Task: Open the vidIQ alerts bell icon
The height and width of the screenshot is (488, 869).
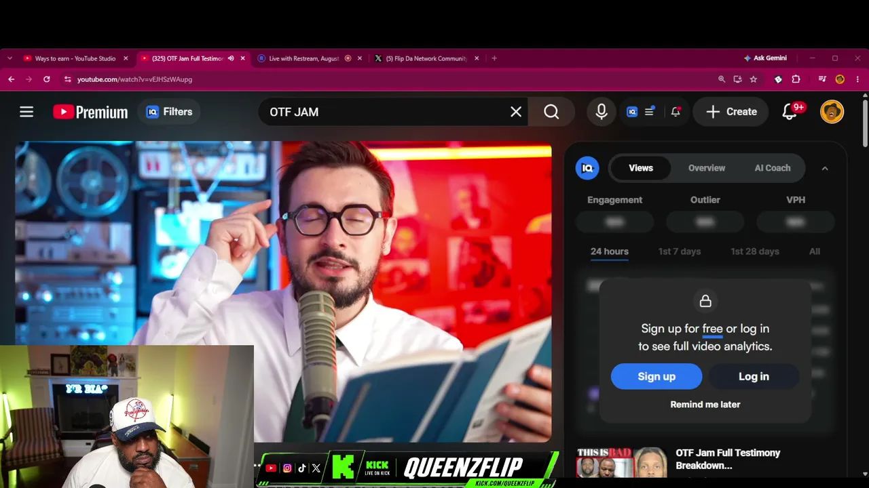Action: tap(676, 112)
